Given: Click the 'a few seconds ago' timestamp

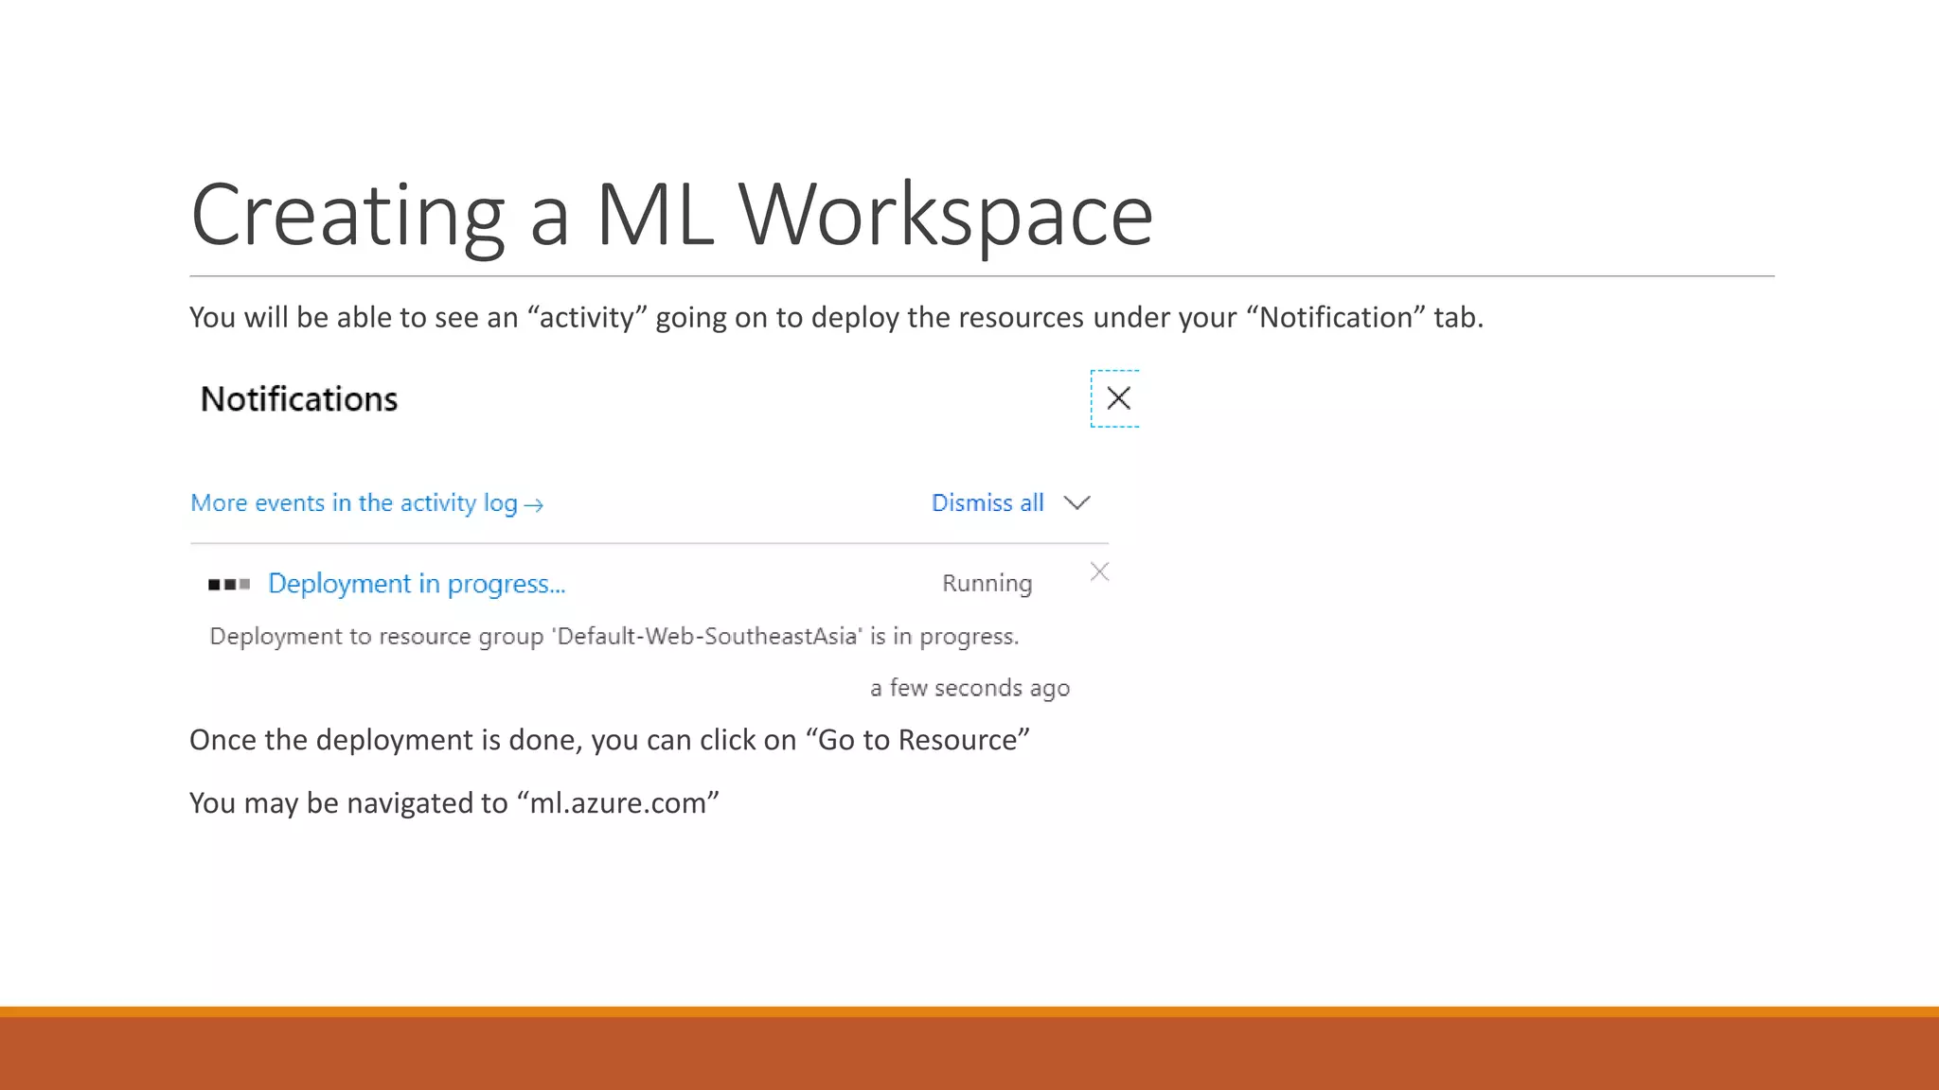Looking at the screenshot, I should (969, 688).
